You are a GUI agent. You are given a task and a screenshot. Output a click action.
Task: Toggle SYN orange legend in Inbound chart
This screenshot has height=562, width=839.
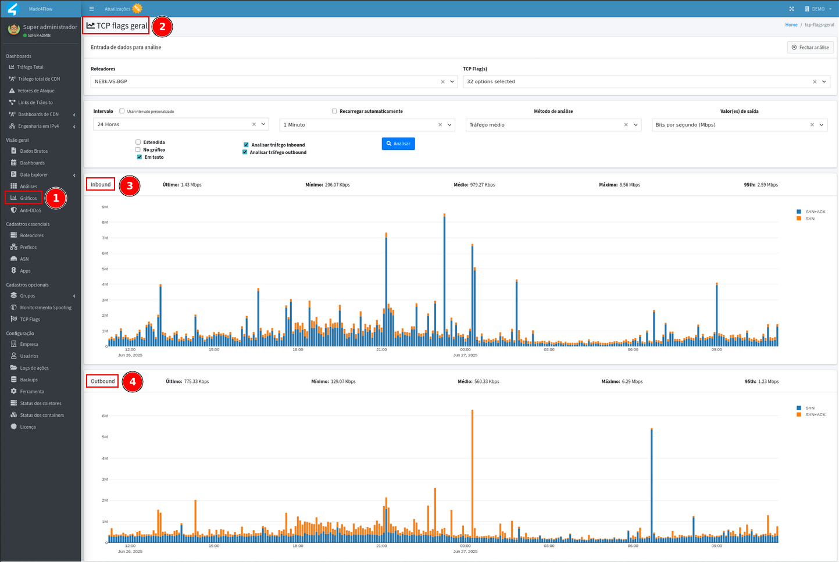click(806, 219)
